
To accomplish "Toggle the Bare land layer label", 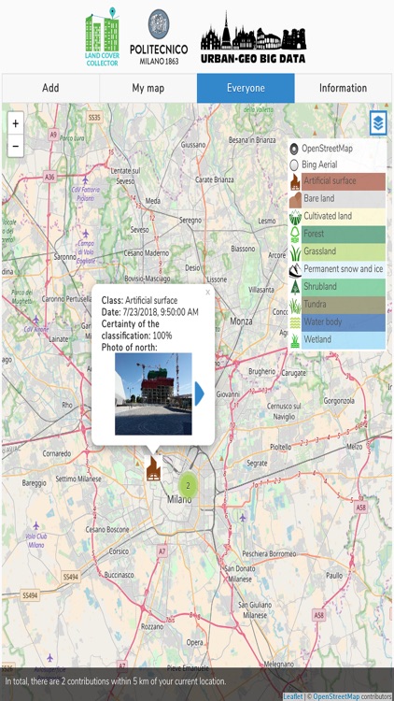I will click(319, 198).
